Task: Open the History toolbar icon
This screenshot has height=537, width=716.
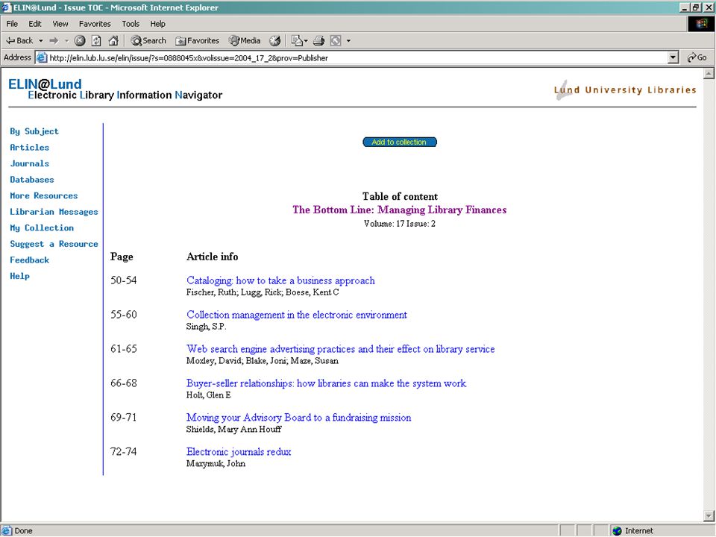Action: pyautogui.click(x=274, y=40)
